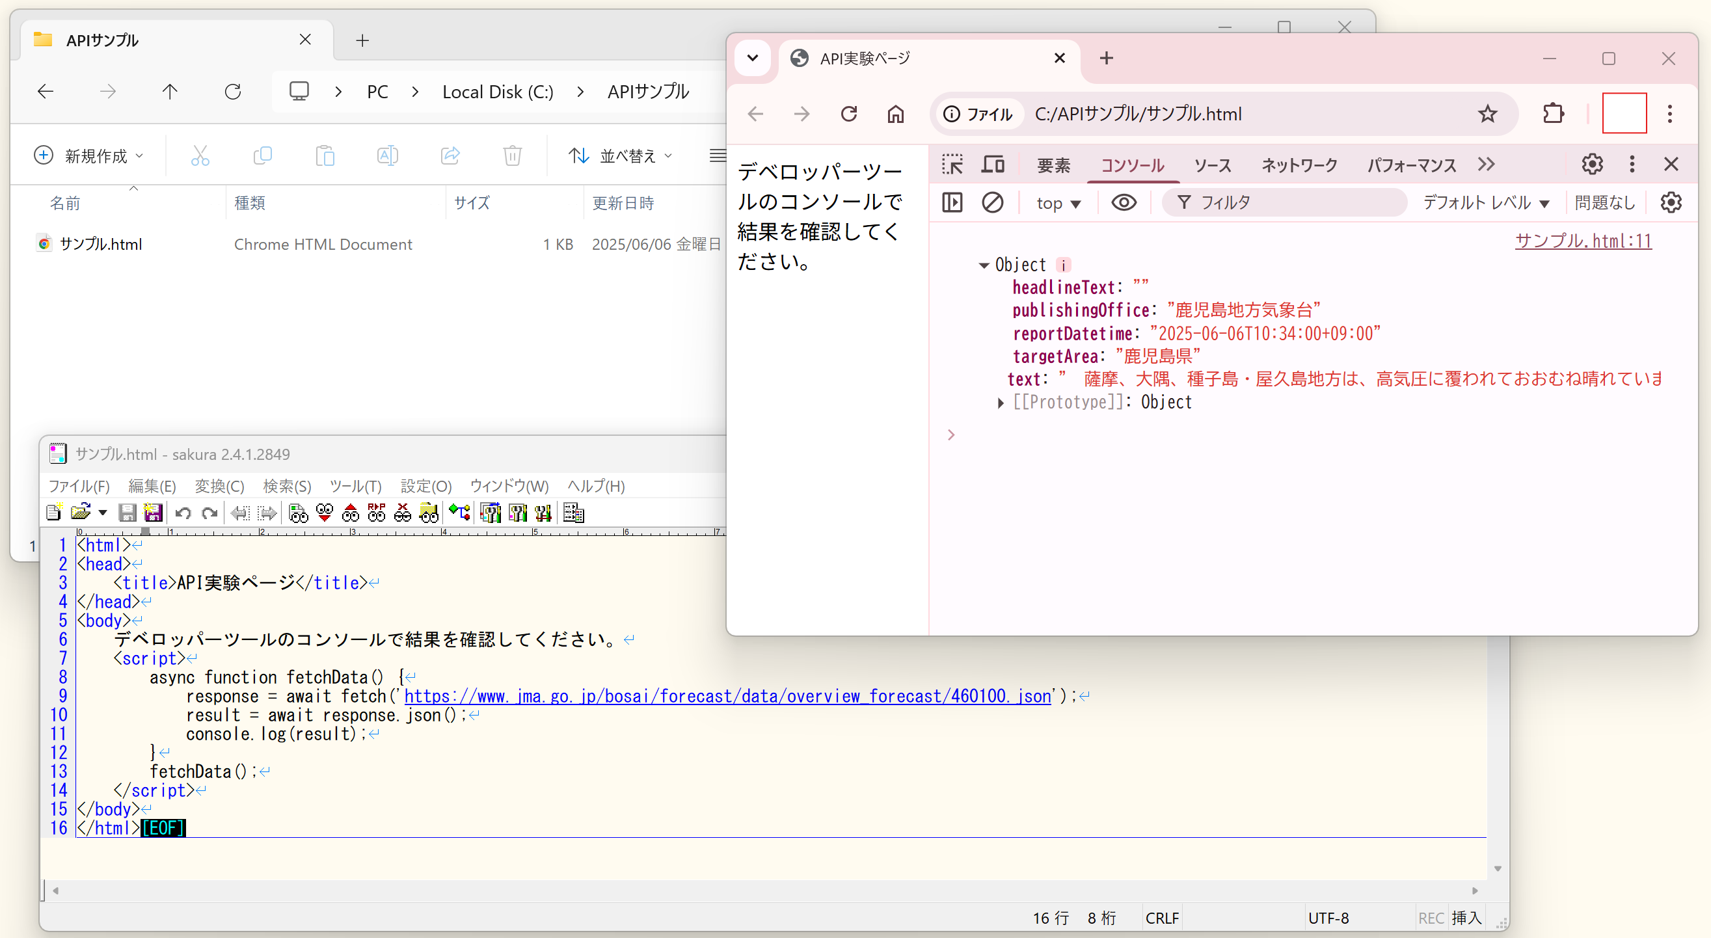Click the Replace (R▸P) binoculars icon
Viewport: 1711px width, 938px height.
coord(376,512)
